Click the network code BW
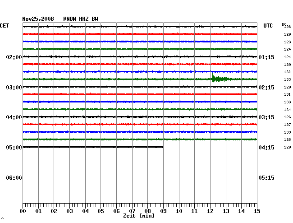 click(95, 19)
